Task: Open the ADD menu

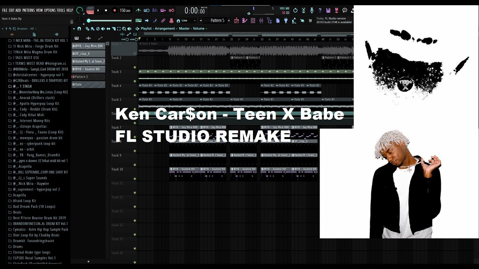Action: [x=18, y=10]
